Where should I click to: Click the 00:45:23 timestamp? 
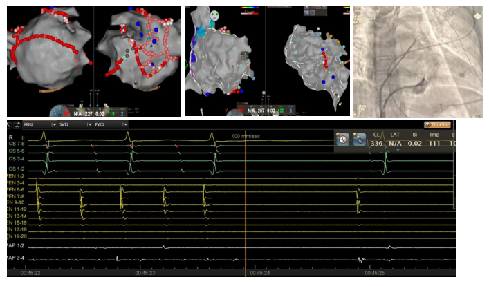coord(145,273)
